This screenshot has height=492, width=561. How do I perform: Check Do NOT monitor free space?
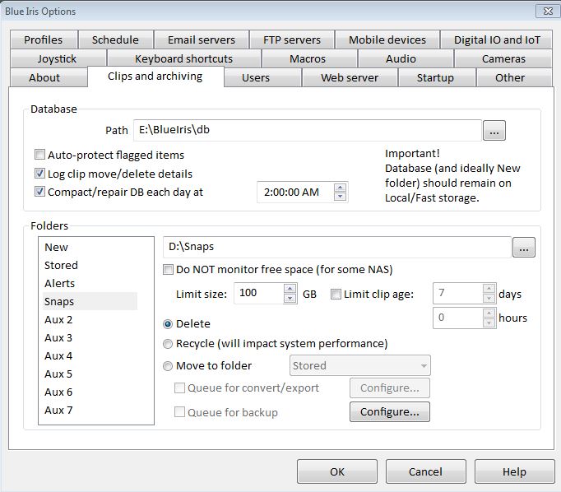168,269
